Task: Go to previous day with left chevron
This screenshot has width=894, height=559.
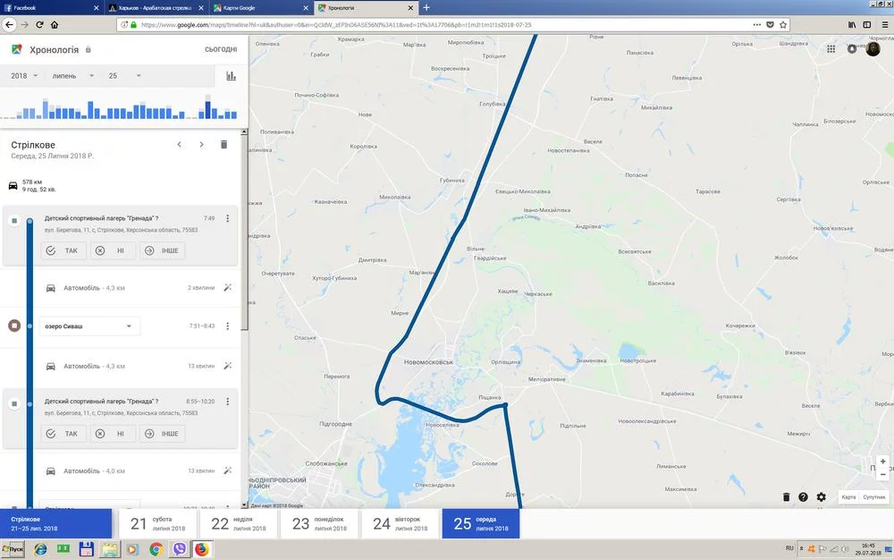Action: coord(179,145)
